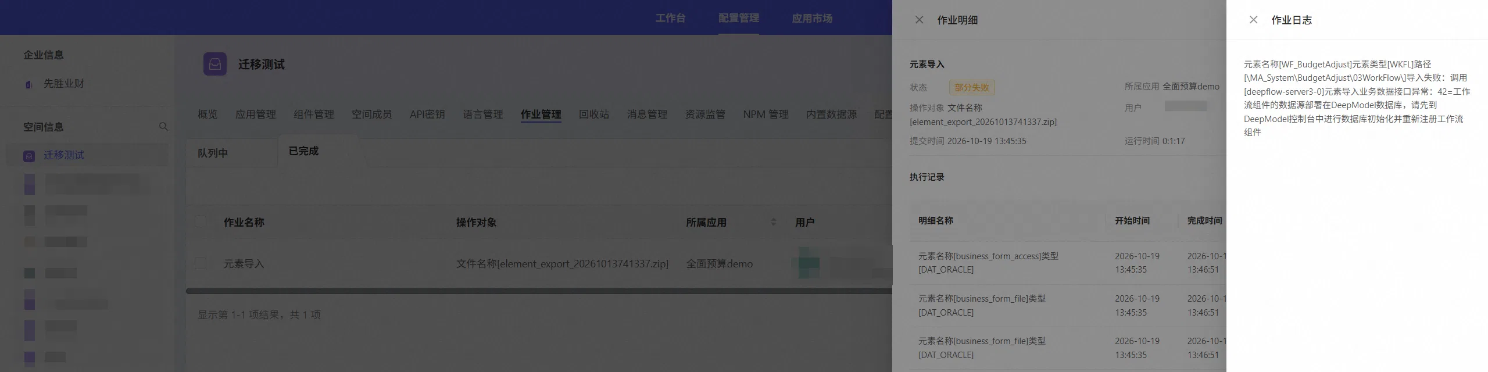This screenshot has width=1488, height=372.
Task: Switch to the 内置数据源 tab
Action: pyautogui.click(x=831, y=115)
